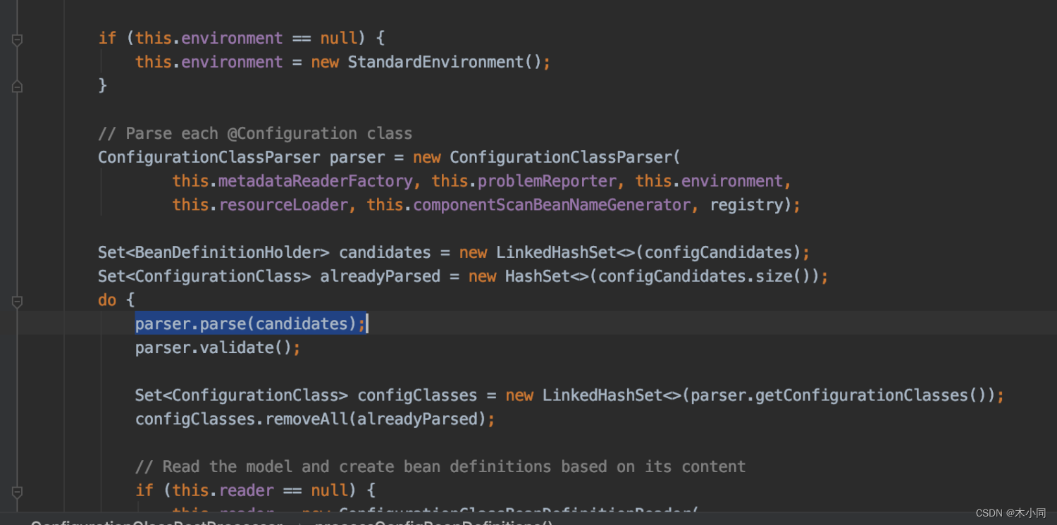Image resolution: width=1057 pixels, height=525 pixels.
Task: Click the 'Read the model and create bean definitions' comment
Action: 440,467
